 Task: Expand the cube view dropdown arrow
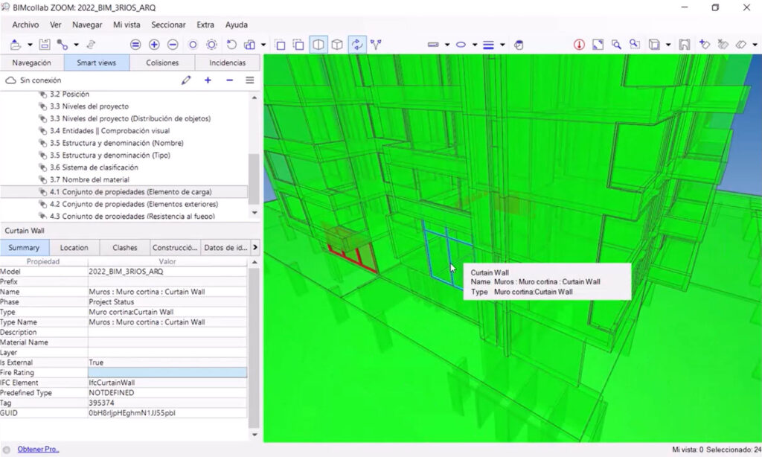[668, 45]
